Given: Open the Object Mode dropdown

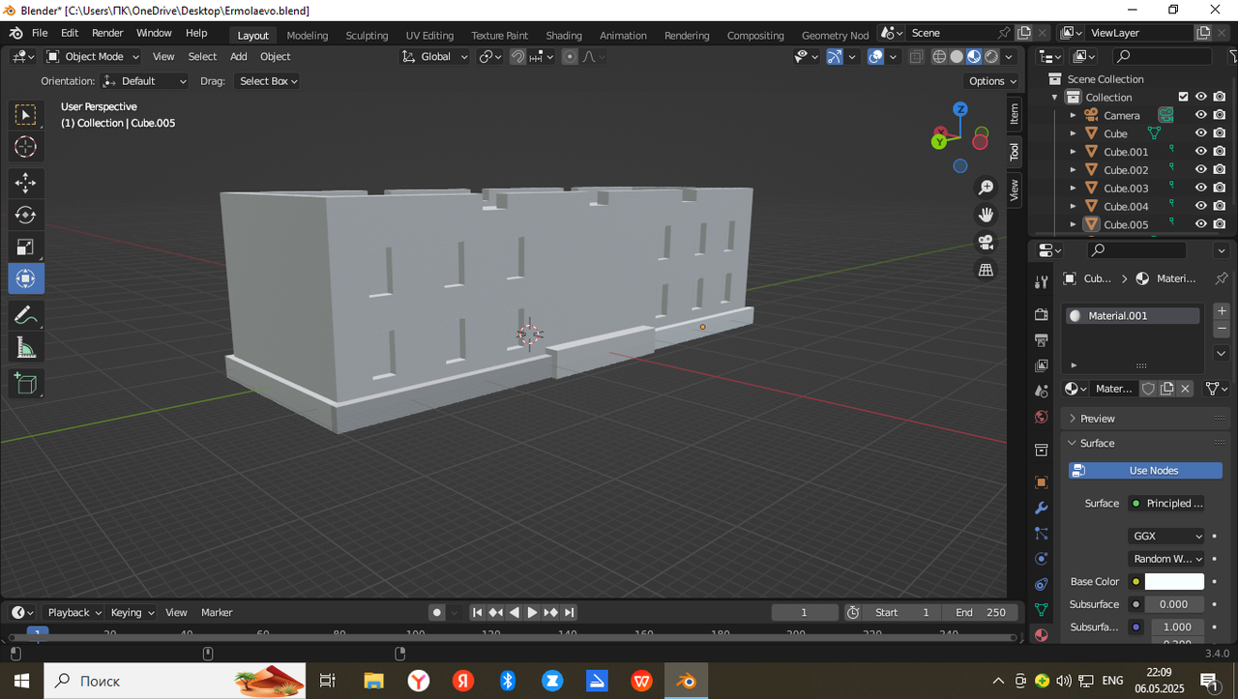Looking at the screenshot, I should [93, 56].
